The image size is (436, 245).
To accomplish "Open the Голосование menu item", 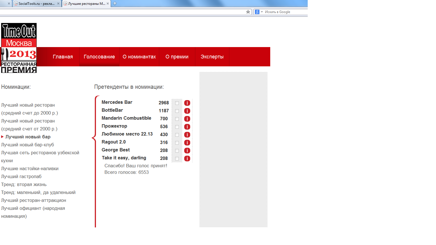I will [x=99, y=57].
